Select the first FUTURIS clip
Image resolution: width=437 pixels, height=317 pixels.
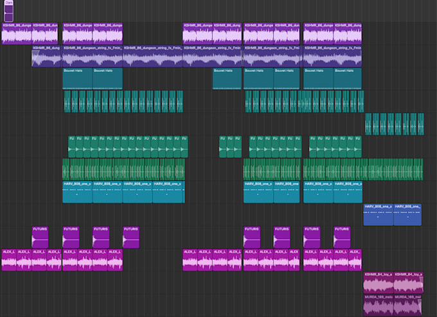pos(40,237)
